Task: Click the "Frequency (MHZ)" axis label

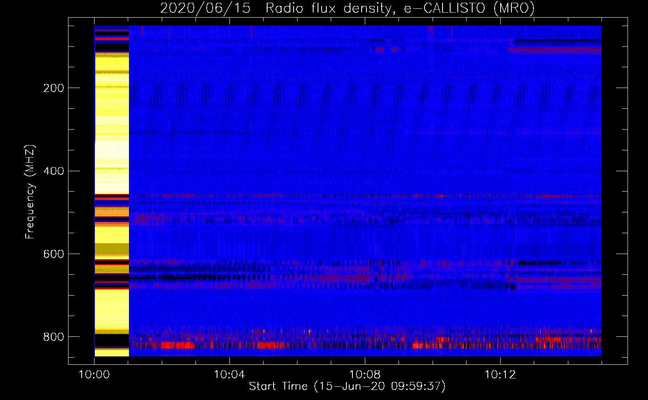Action: coord(30,192)
